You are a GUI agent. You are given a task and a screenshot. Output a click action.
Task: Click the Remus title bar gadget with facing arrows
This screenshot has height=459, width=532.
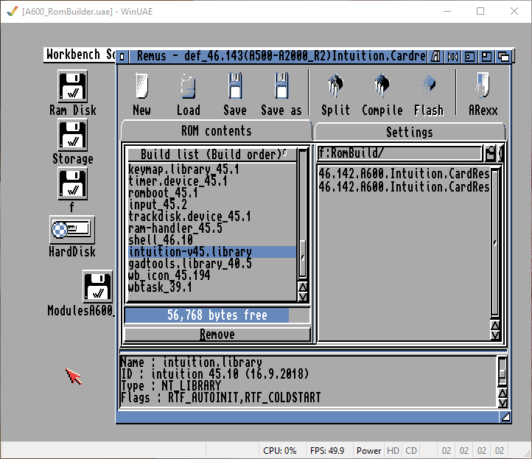point(452,56)
